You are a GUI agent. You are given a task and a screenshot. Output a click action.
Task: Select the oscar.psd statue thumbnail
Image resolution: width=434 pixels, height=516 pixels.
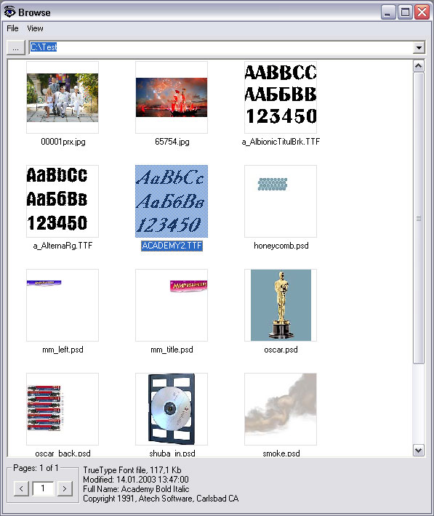point(281,305)
